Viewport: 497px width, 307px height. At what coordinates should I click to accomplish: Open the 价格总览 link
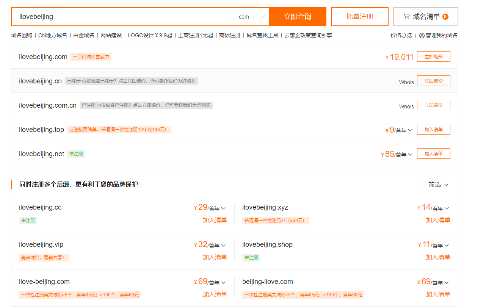[x=401, y=35]
